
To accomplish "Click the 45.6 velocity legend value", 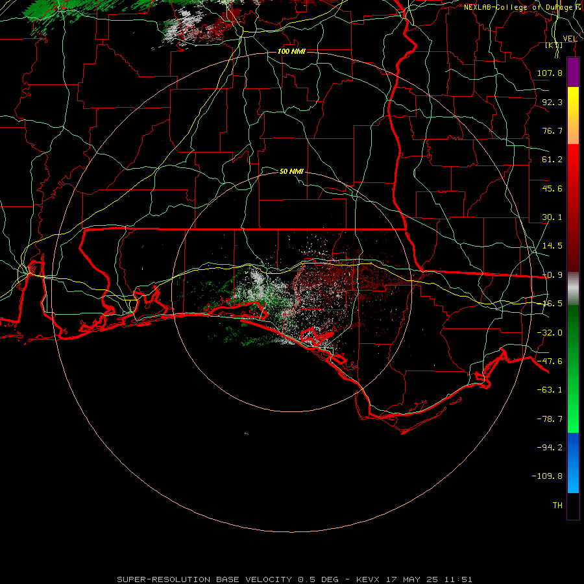I will click(552, 188).
